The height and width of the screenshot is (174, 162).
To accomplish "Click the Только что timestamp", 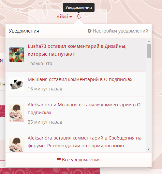I will 40,63.
